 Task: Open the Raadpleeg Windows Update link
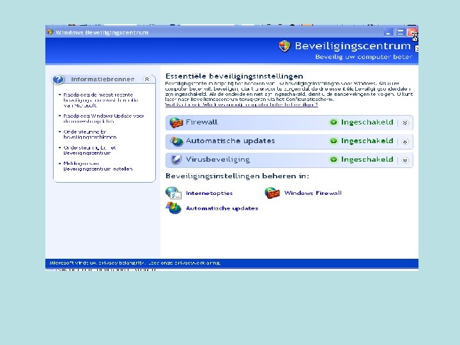click(103, 119)
